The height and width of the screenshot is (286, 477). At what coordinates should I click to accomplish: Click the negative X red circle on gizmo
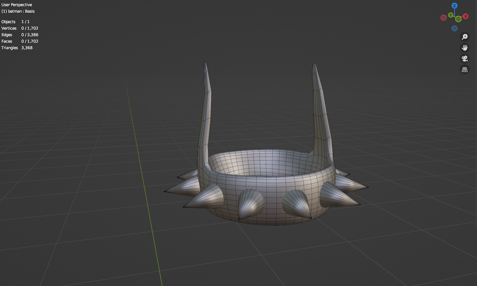(x=443, y=18)
